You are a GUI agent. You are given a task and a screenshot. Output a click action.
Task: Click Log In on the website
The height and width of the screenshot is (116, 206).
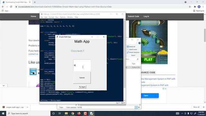click(x=146, y=16)
